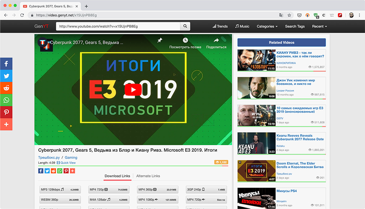Share via Reddit sidebar icon
Screen dimensions: 365x209
click(x=6, y=88)
